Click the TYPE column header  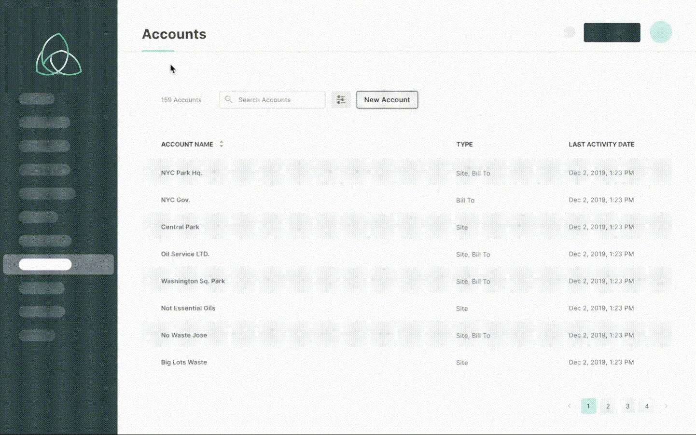(x=464, y=144)
